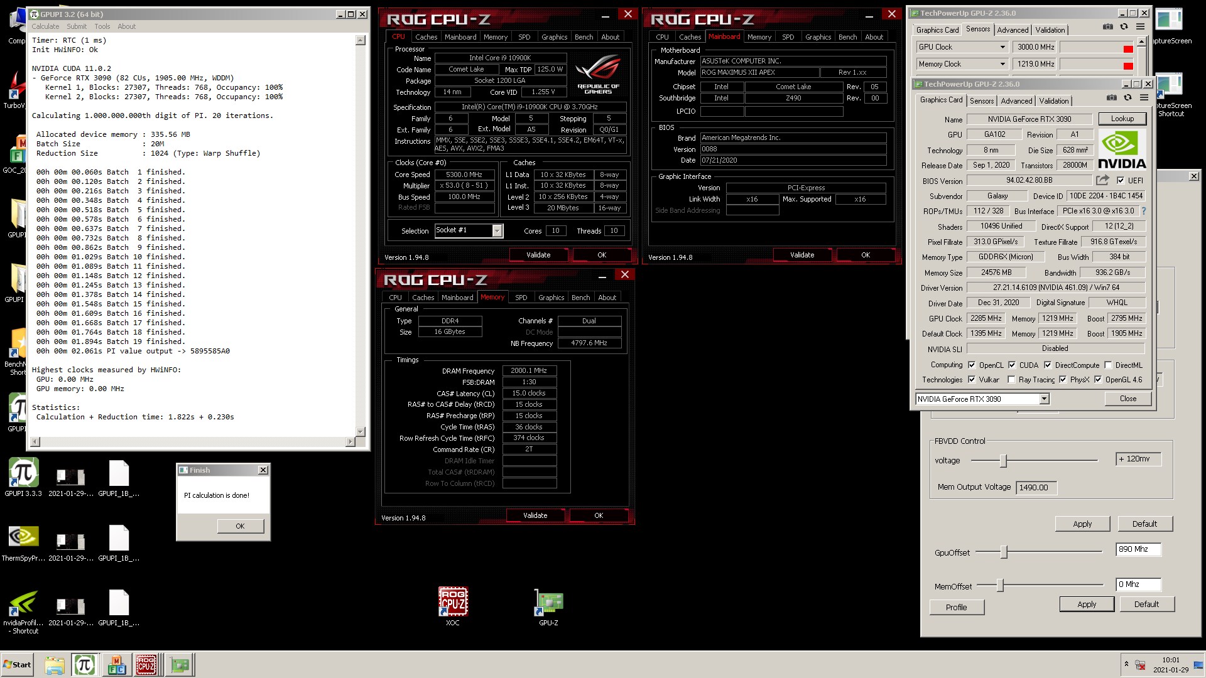Adjust FBVDD voltage slider
The height and width of the screenshot is (678, 1206).
click(1003, 461)
